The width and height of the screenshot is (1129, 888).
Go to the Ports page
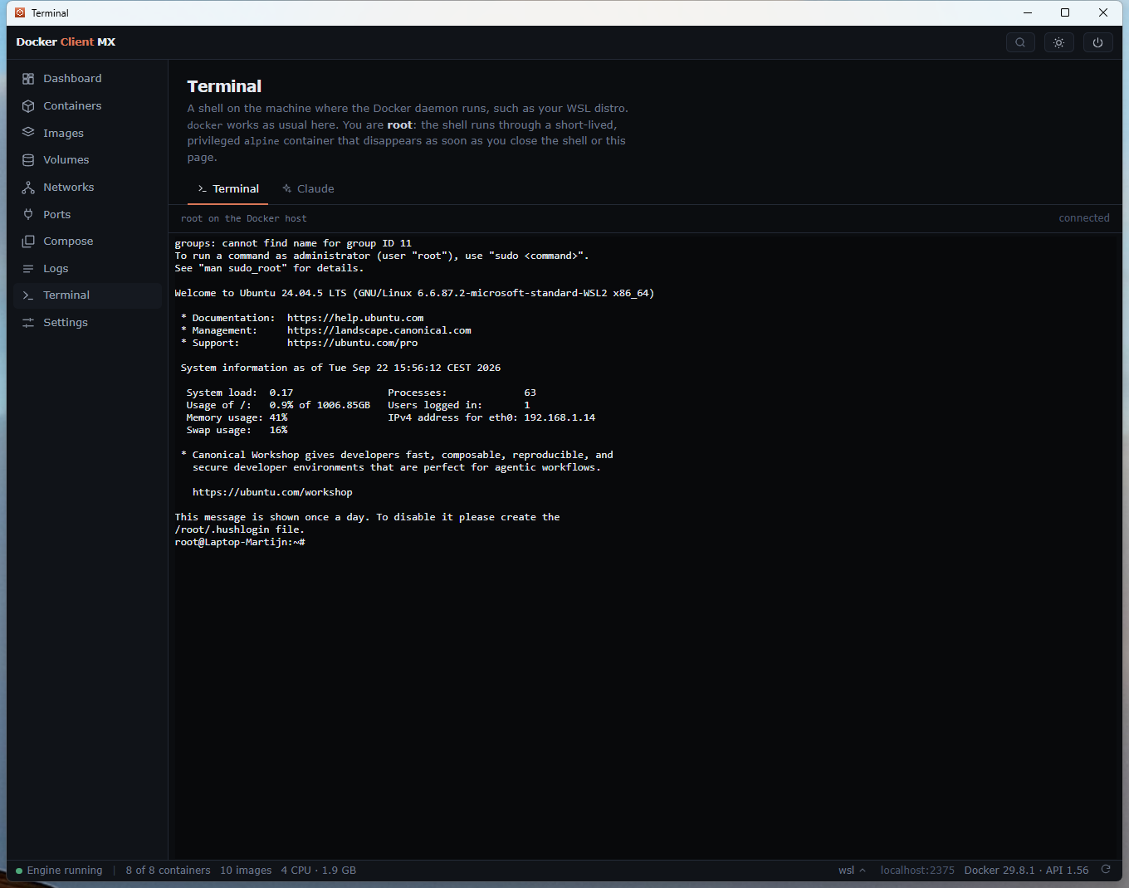87,214
